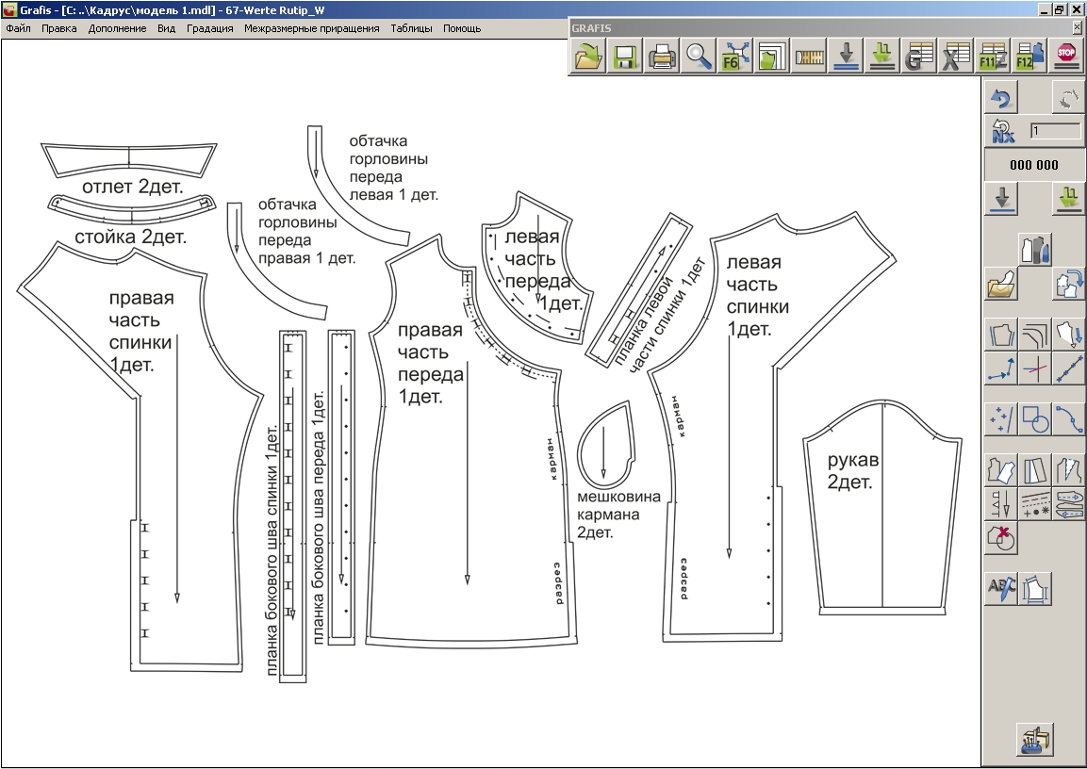Select the seam allowance corner tool

click(x=1035, y=335)
